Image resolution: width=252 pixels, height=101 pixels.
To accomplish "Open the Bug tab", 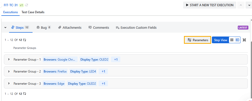I will pyautogui.click(x=44, y=27).
